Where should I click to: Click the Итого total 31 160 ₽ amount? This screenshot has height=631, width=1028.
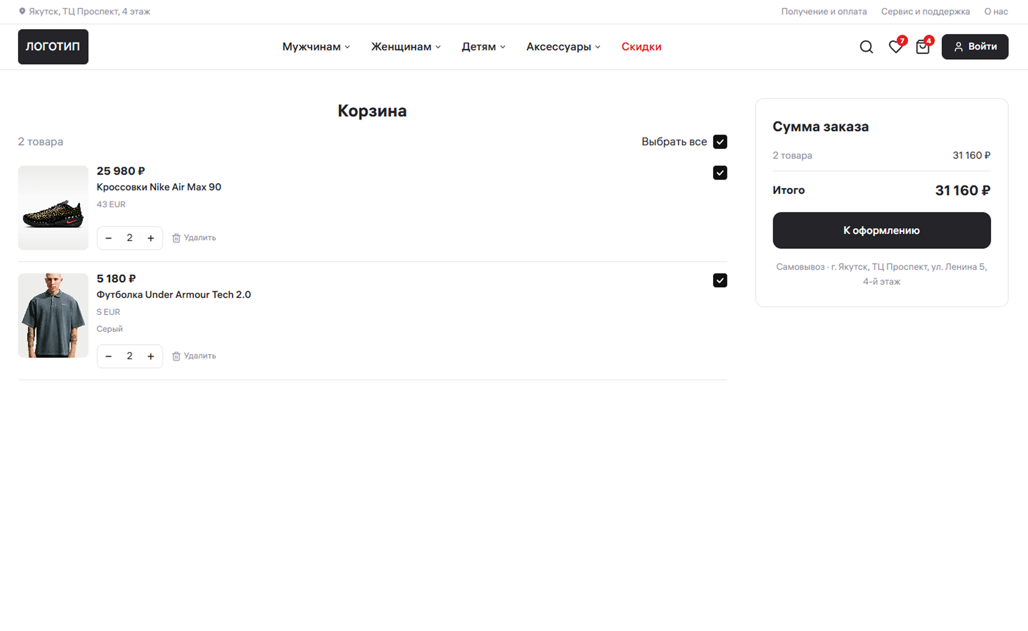[963, 190]
